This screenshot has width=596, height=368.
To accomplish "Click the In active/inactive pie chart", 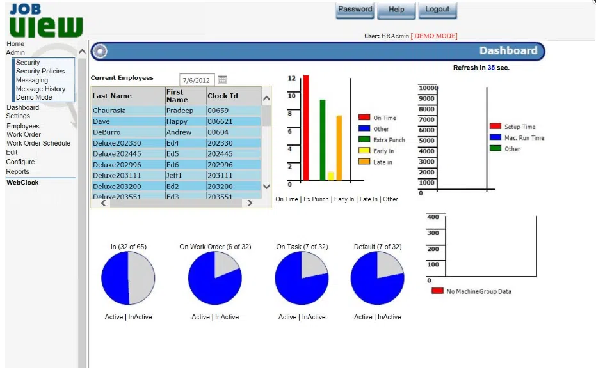I will tap(128, 279).
